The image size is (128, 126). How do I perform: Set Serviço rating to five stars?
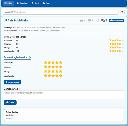60,71
